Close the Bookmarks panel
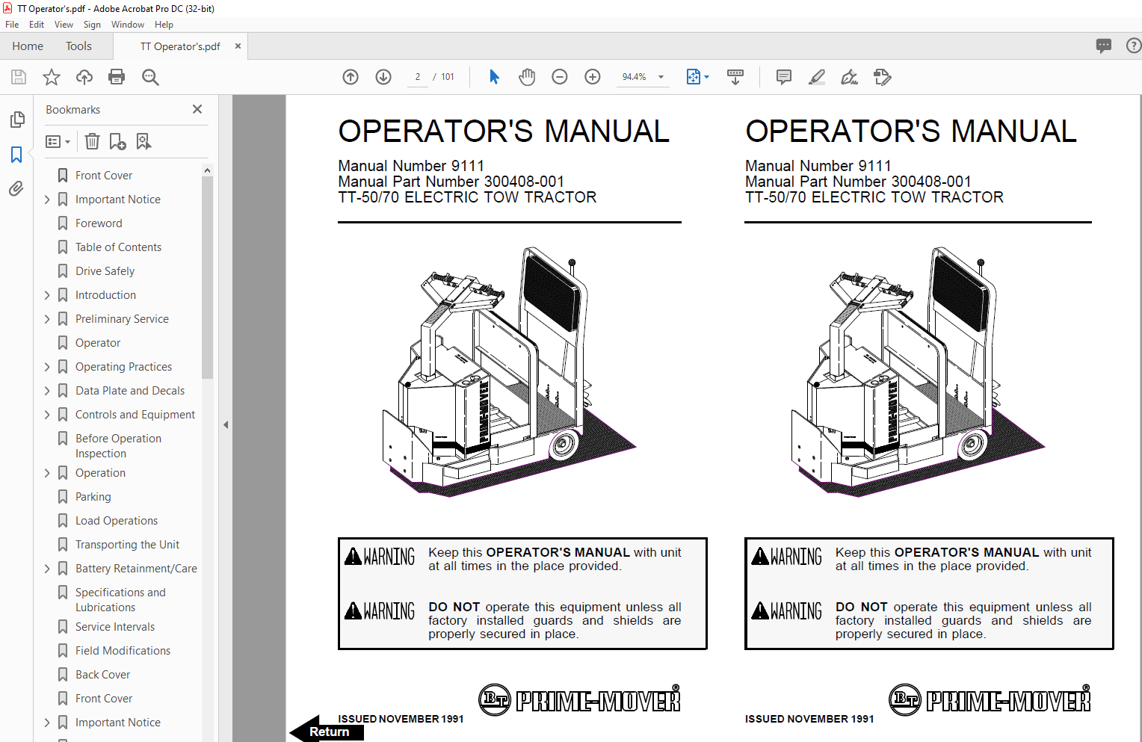 coord(197,109)
